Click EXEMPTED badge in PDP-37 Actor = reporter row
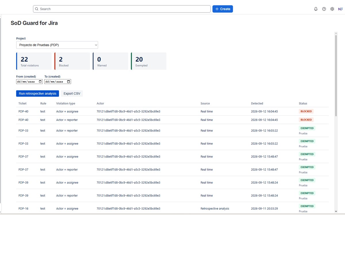 pos(307,167)
